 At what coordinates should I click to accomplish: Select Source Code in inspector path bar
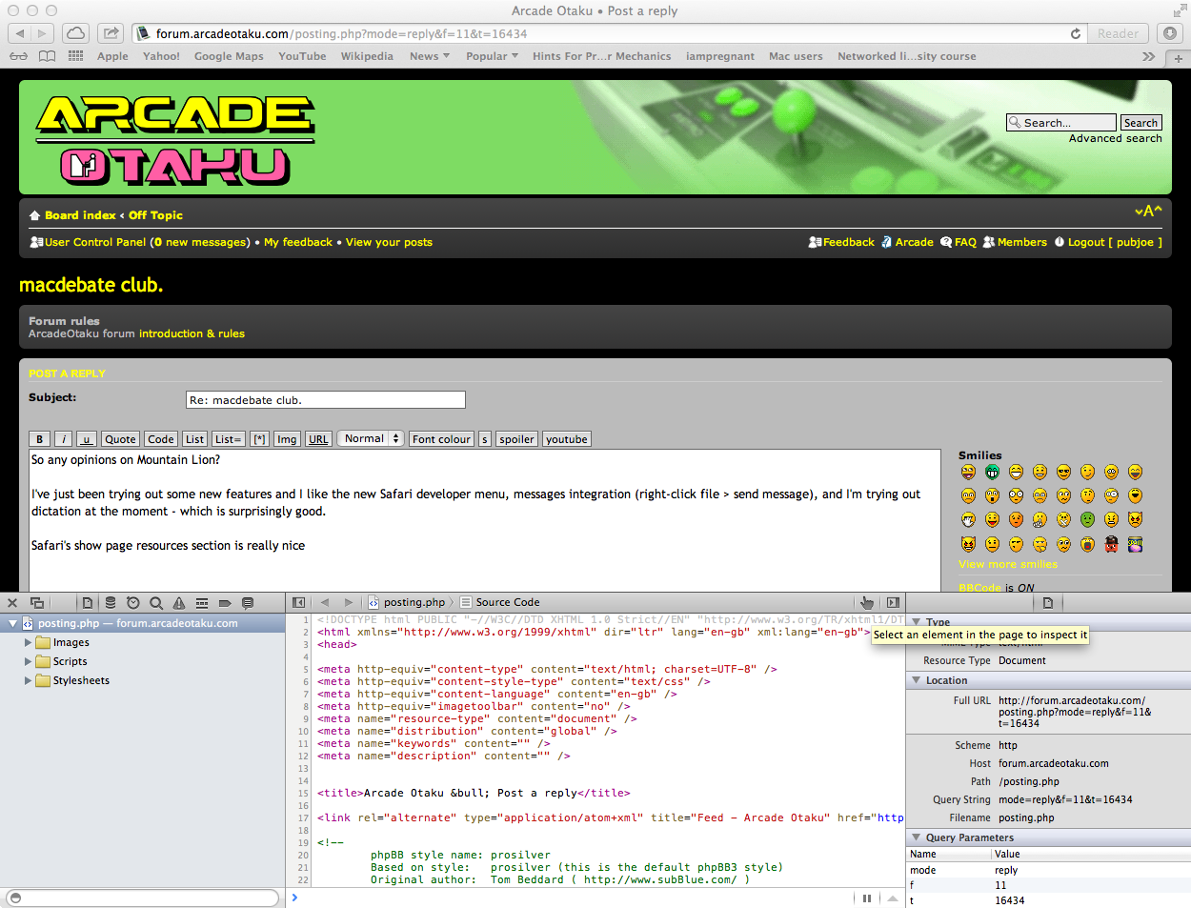[500, 602]
